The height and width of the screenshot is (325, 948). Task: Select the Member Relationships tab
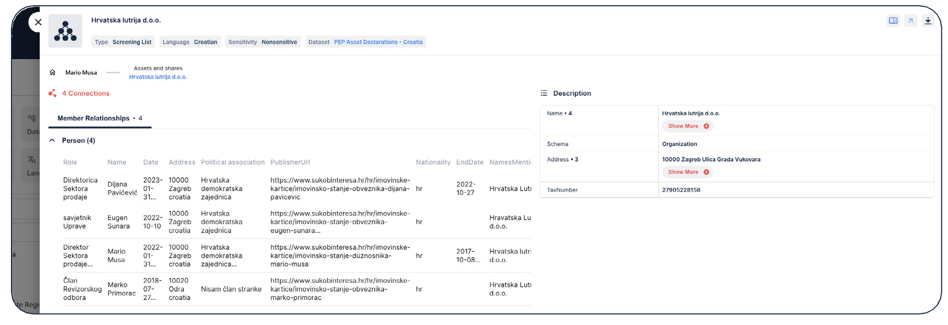100,118
